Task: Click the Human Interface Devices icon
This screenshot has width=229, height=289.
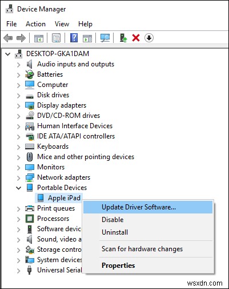Action: (30, 126)
